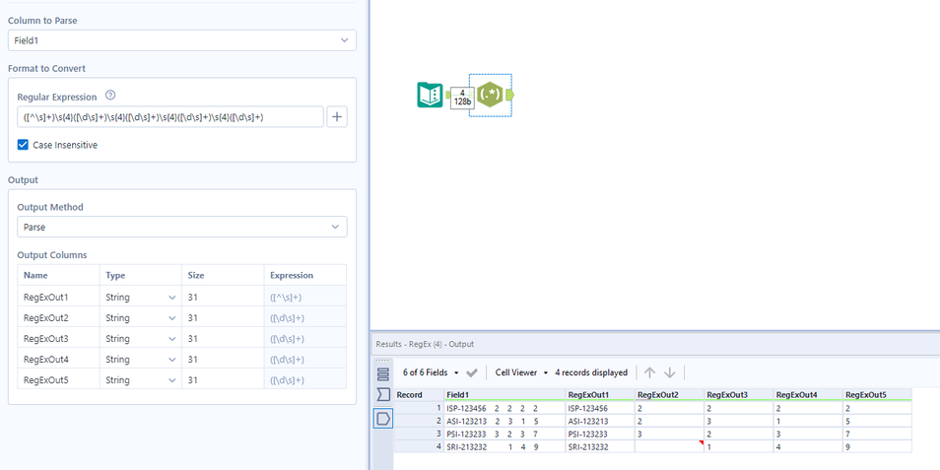Click the Field1 column header in results
This screenshot has width=940, height=470.
coord(504,395)
